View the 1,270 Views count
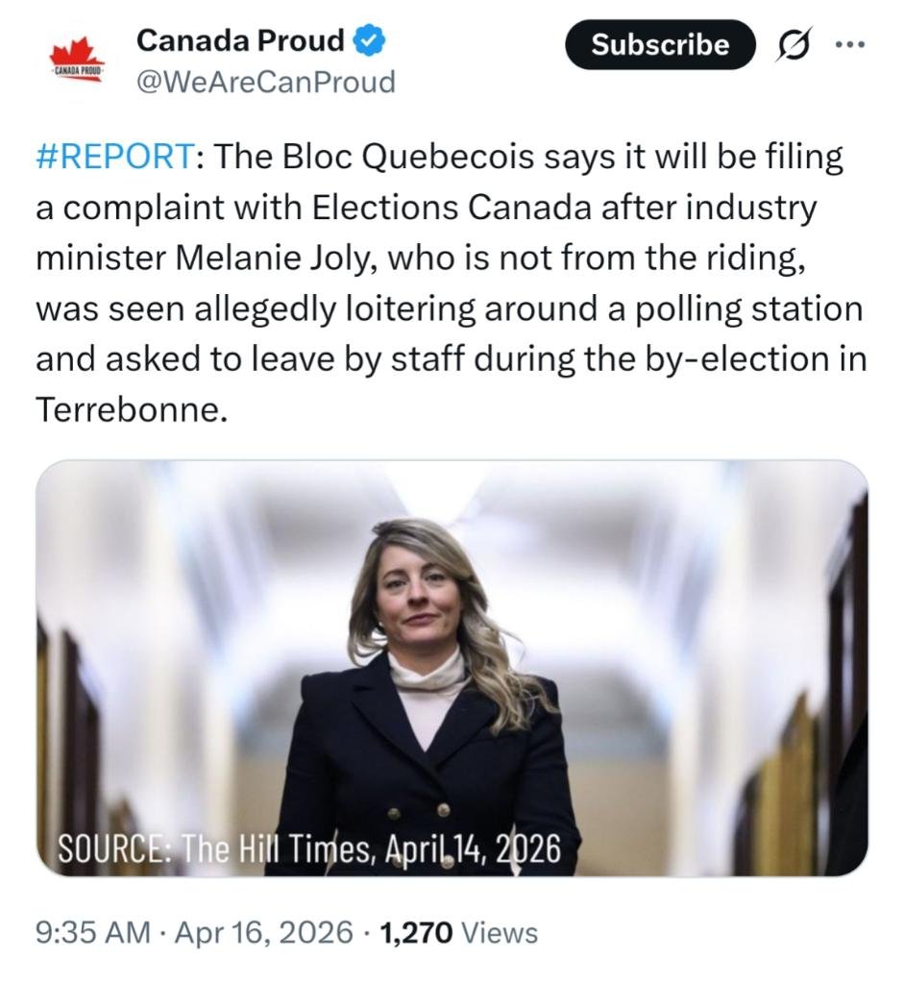 click(459, 932)
